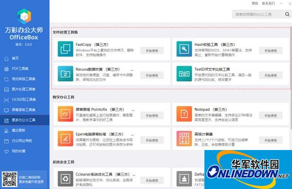292x189 pixels.
Task: Click 开始使用 for Hash校验工具
Action: tap(271, 51)
